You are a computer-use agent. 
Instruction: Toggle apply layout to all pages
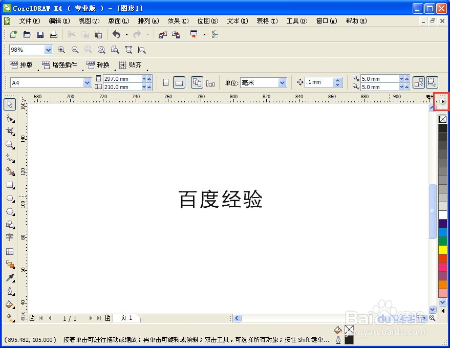[197, 82]
